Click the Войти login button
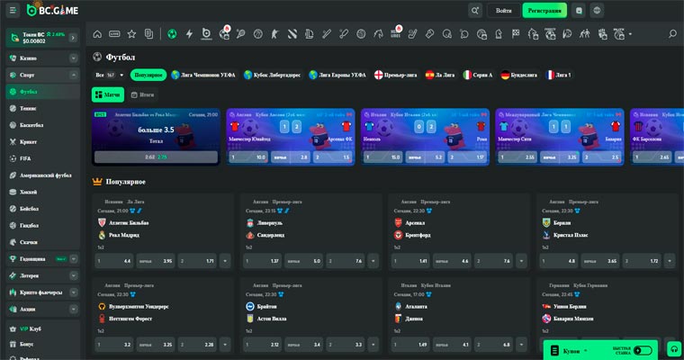The image size is (684, 360). [x=504, y=11]
